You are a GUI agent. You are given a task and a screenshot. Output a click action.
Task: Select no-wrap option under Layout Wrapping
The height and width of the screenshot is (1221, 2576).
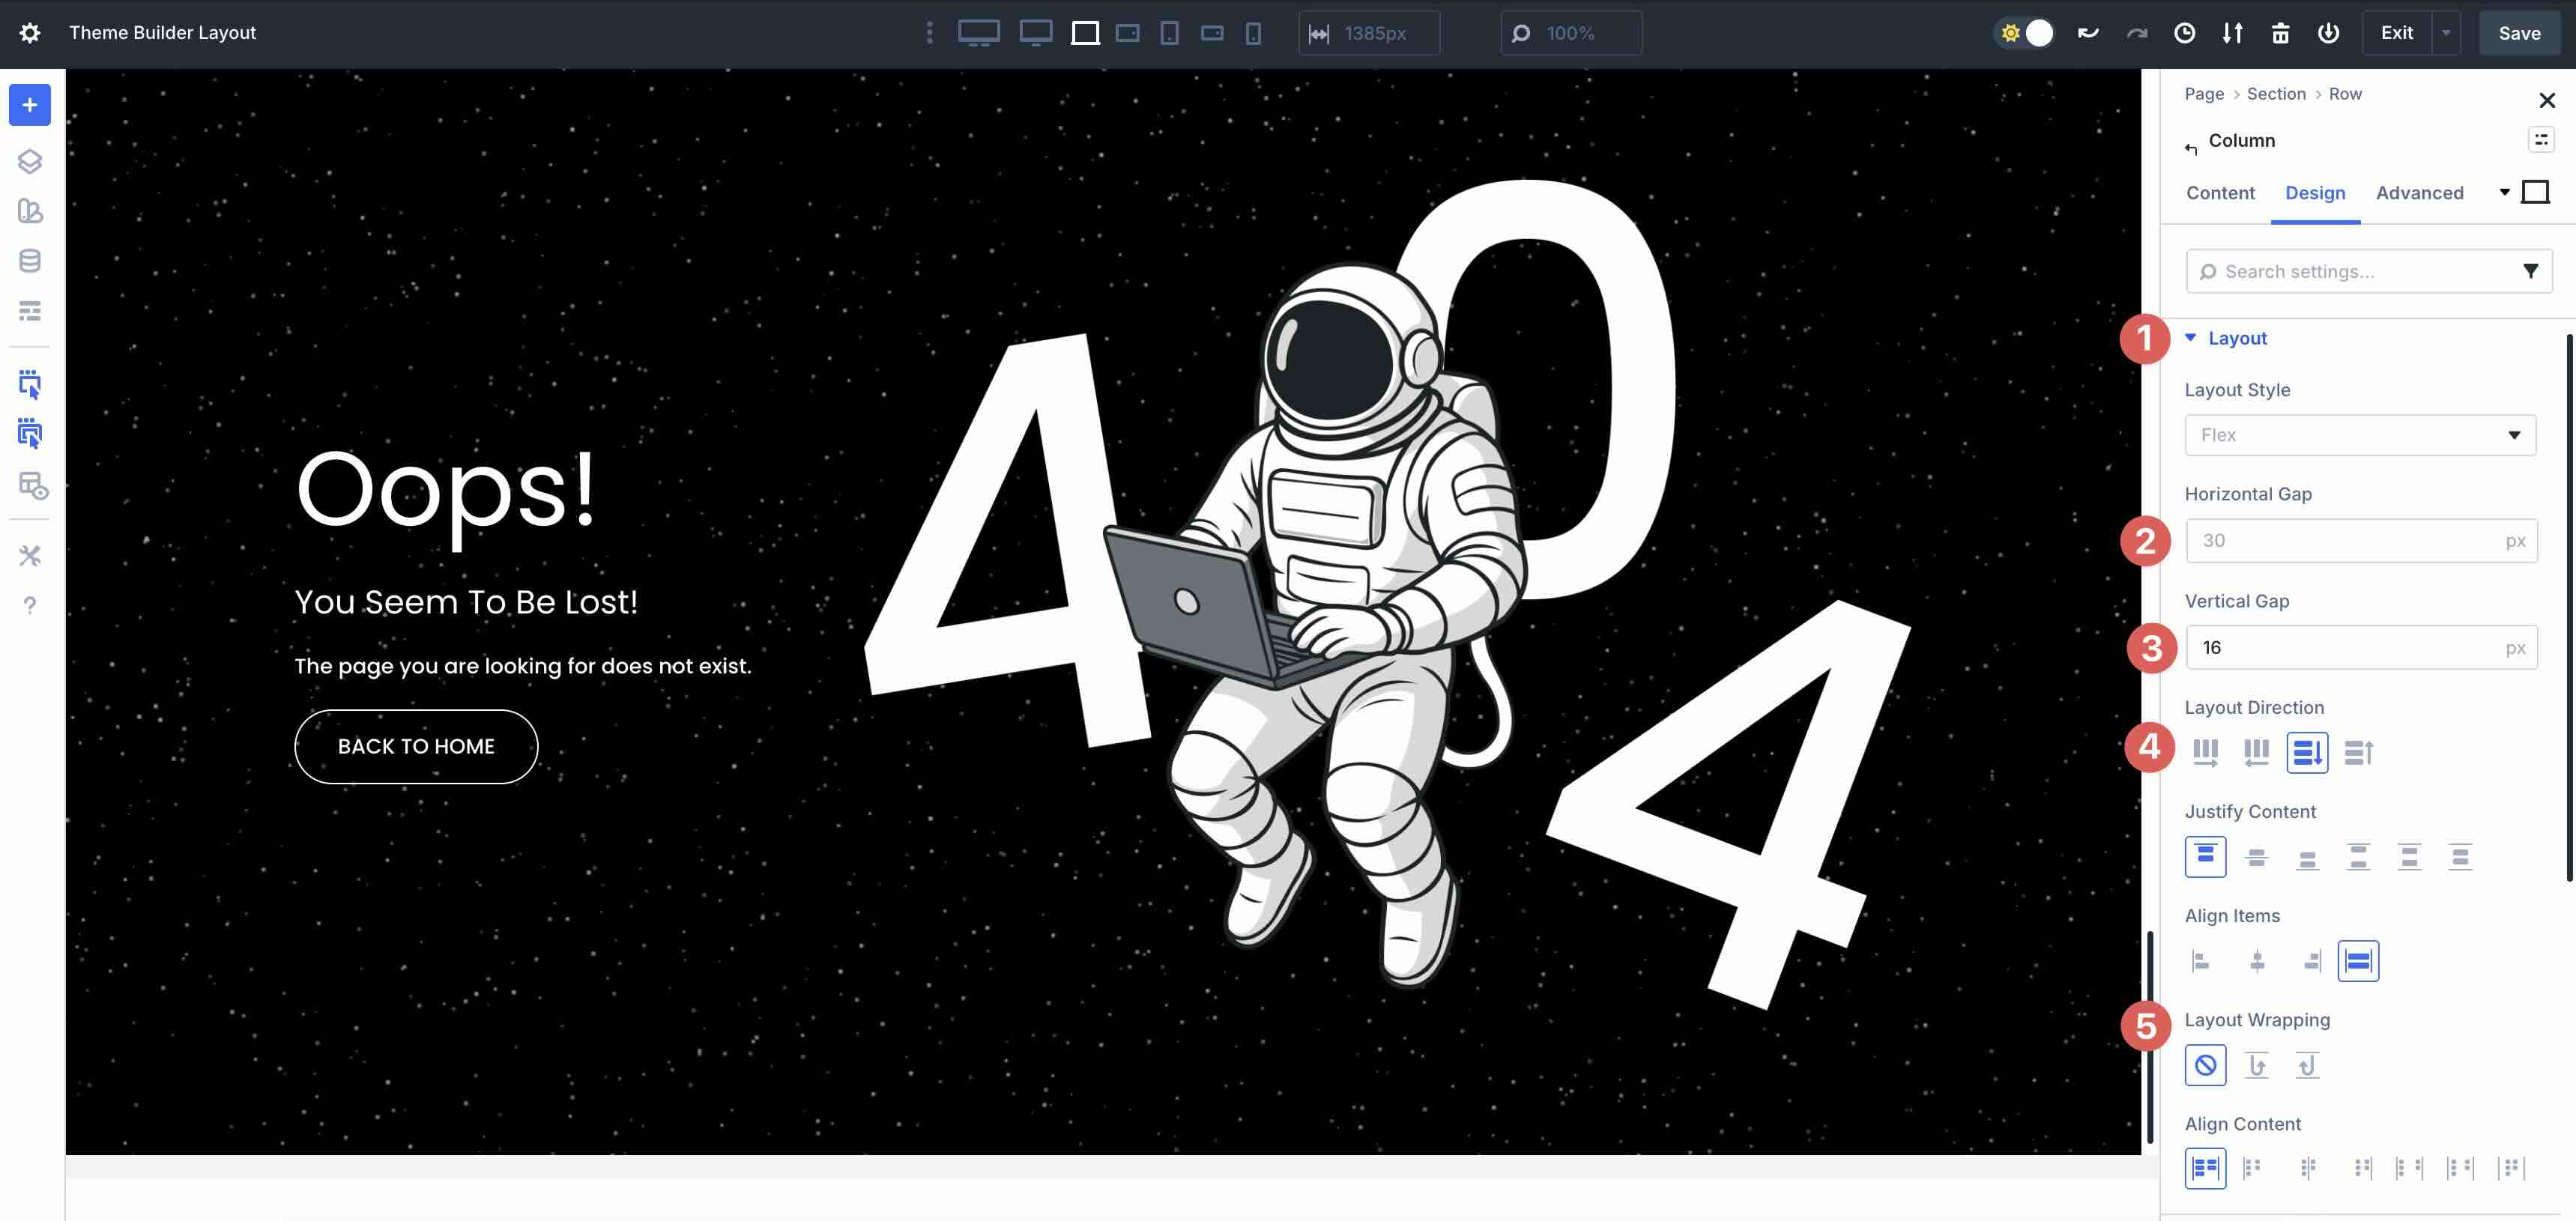coord(2205,1065)
